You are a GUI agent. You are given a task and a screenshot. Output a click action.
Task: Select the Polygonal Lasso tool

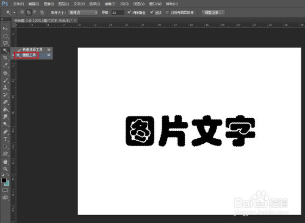pos(5,43)
